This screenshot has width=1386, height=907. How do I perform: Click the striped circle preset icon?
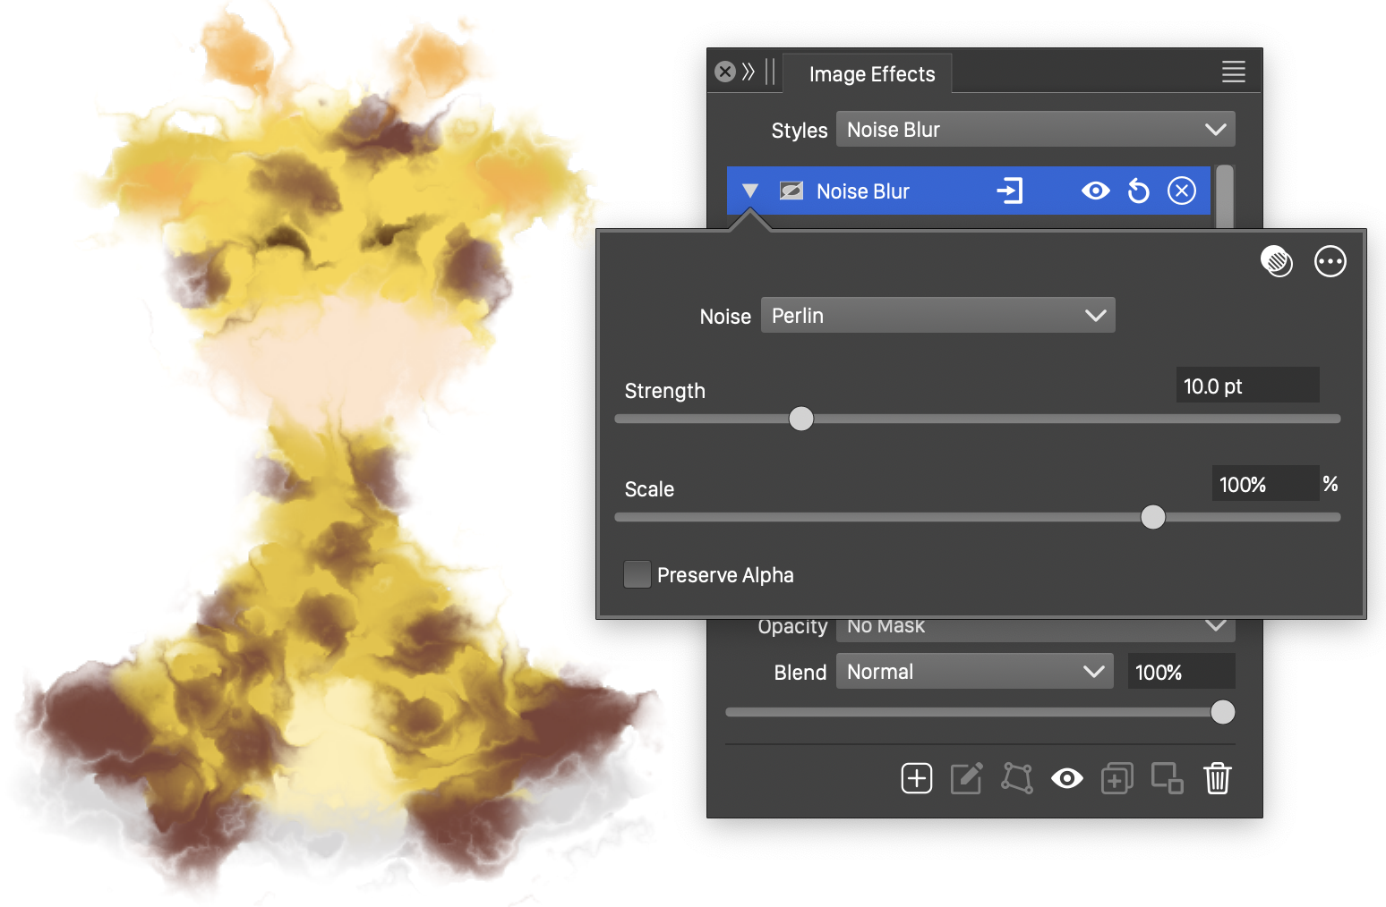[x=1276, y=261]
